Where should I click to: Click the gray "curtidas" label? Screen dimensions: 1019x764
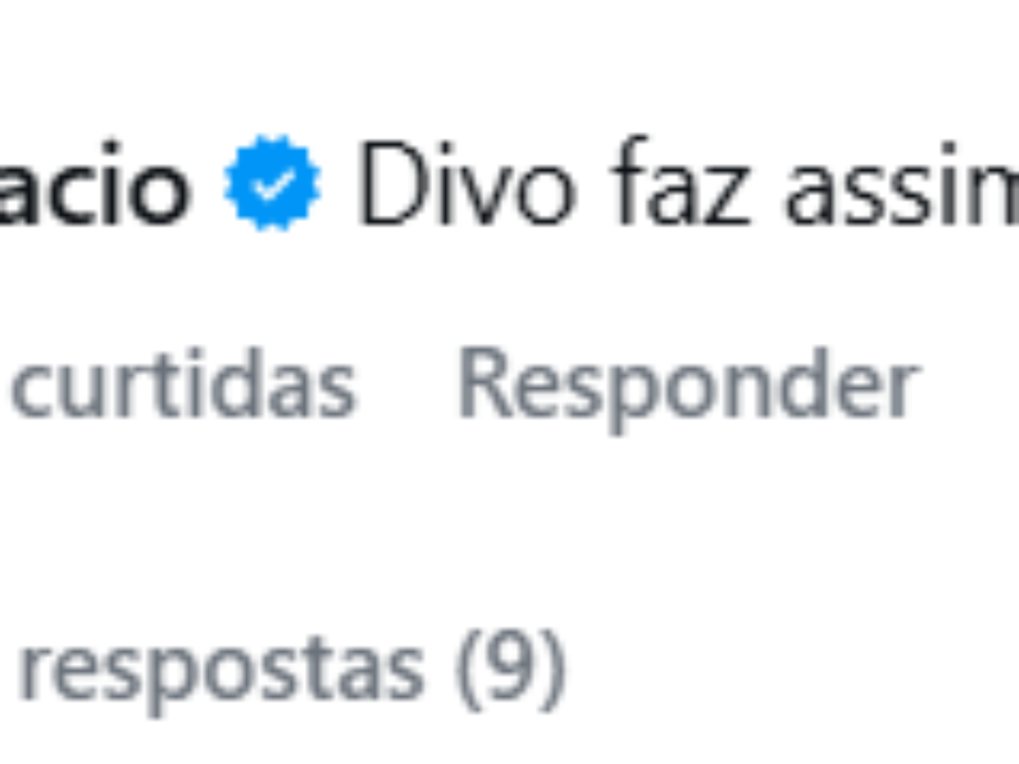click(x=183, y=385)
